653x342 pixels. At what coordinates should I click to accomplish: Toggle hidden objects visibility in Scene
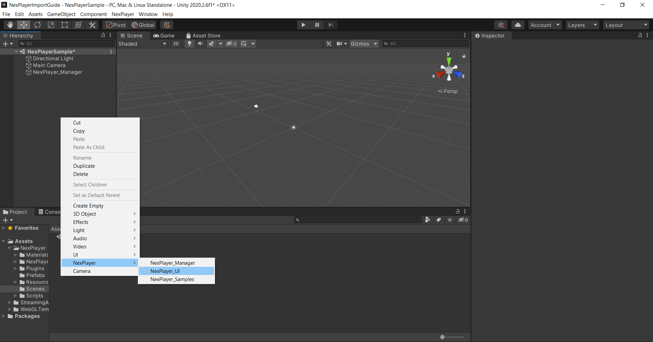tap(231, 44)
